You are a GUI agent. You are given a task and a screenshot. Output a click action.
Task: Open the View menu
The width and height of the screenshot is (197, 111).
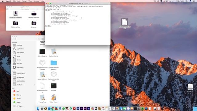pyautogui.click(x=30, y=1)
